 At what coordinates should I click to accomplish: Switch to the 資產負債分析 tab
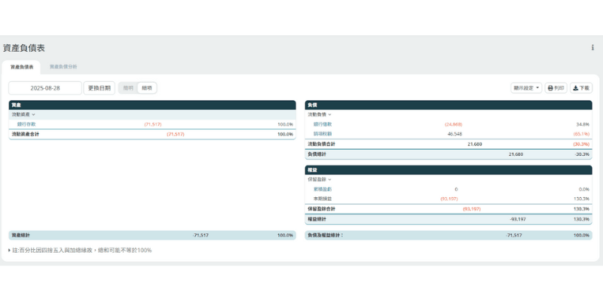click(63, 67)
